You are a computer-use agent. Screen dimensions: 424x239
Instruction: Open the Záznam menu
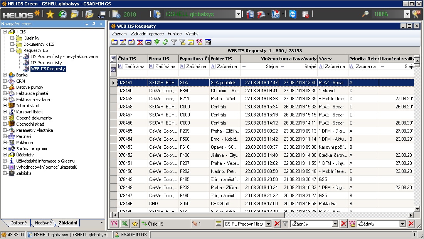point(119,34)
